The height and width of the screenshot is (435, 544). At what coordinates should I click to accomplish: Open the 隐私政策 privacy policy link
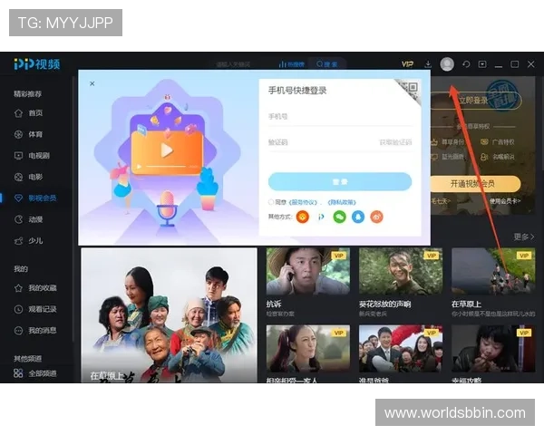pyautogui.click(x=342, y=202)
